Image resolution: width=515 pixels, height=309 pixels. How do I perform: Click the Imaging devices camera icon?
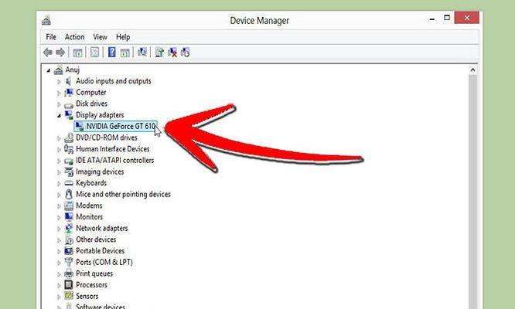click(x=69, y=172)
